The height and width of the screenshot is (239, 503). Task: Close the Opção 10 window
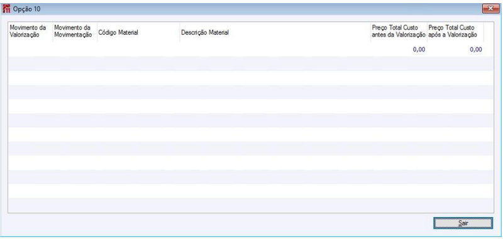pos(490,9)
